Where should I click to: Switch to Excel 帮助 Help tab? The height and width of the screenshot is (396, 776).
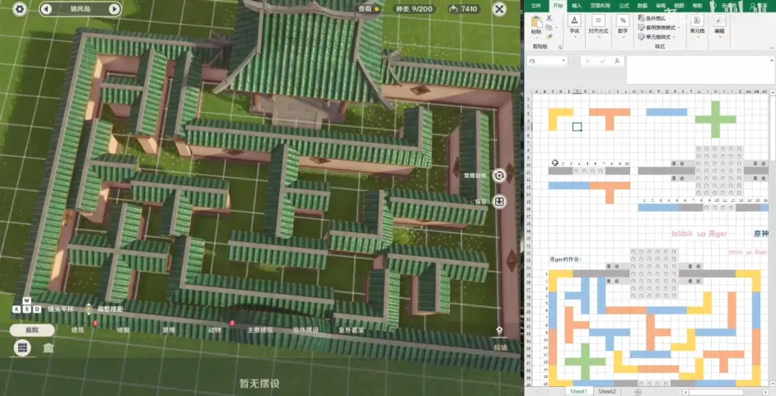(697, 6)
